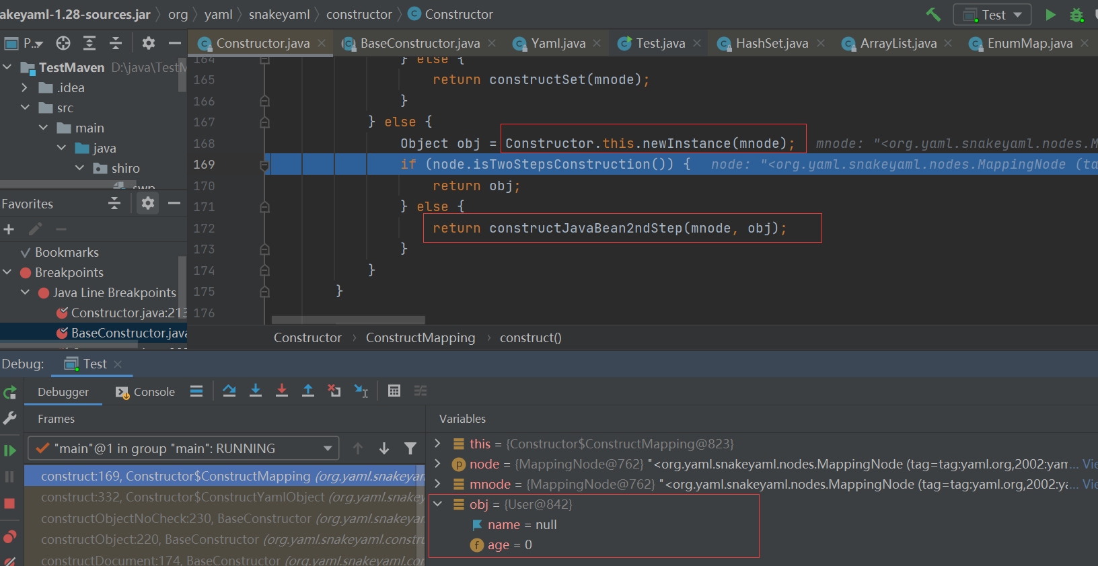Select next frame with down arrow
1098x566 pixels.
(x=384, y=448)
